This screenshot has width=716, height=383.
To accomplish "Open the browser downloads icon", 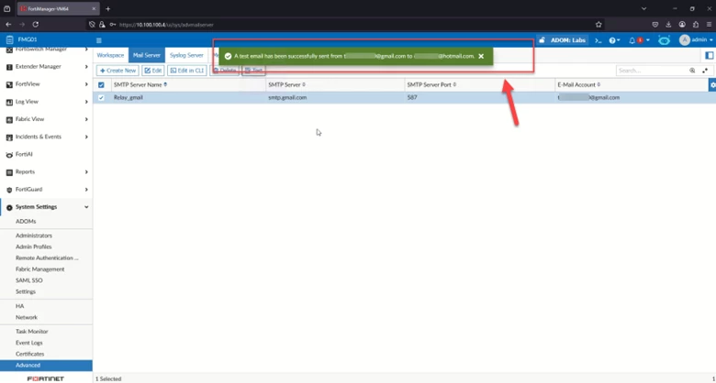I will pos(668,25).
